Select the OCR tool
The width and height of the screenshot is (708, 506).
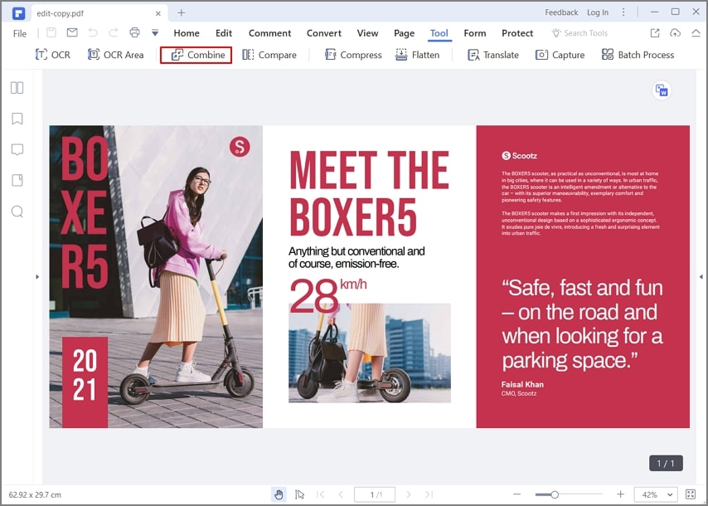(x=52, y=54)
